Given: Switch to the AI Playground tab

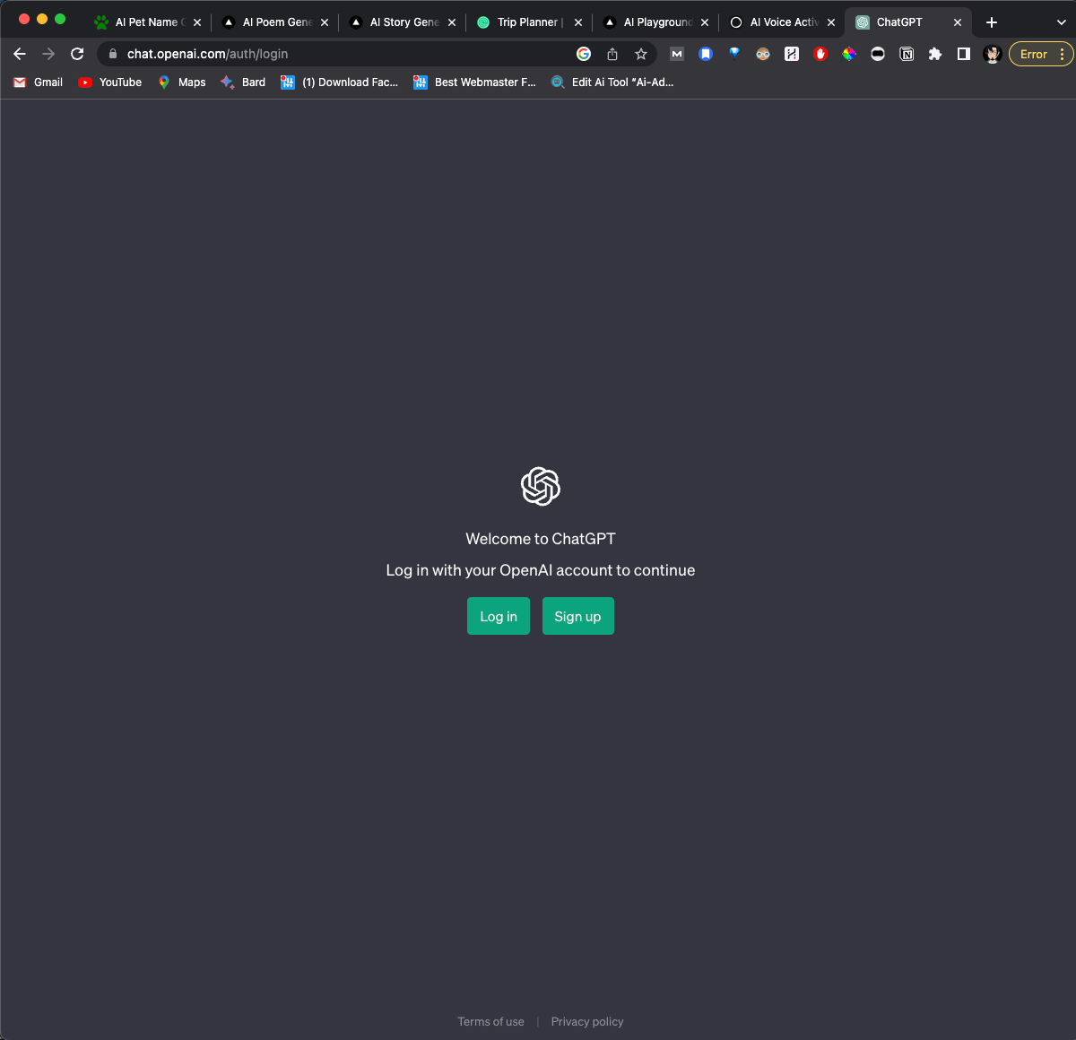Looking at the screenshot, I should pos(656,22).
